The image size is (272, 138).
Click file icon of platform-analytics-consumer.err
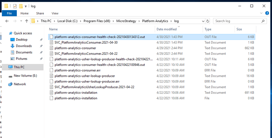pyautogui.click(x=51, y=70)
